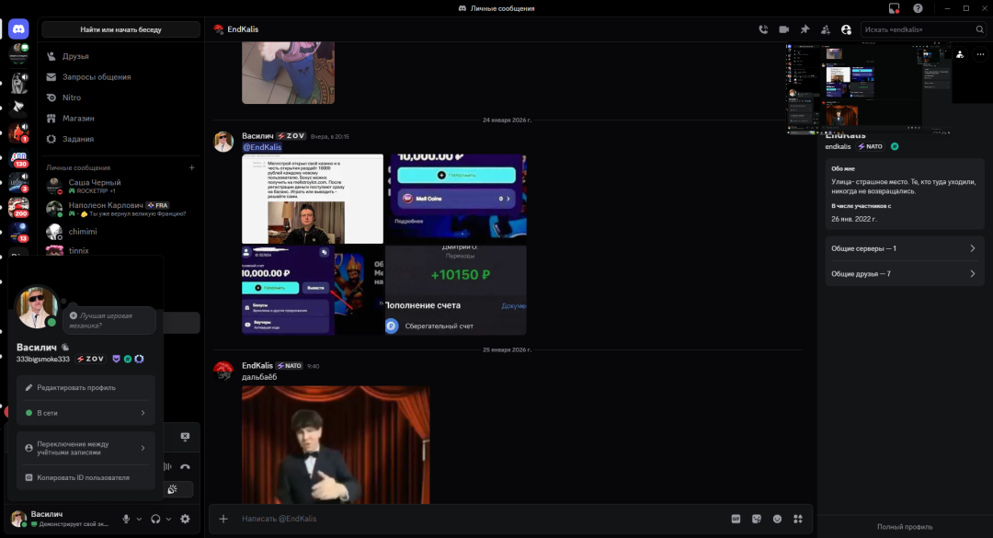This screenshot has height=538, width=993.
Task: Open the microphone device dropdown chevron
Action: pos(139,519)
